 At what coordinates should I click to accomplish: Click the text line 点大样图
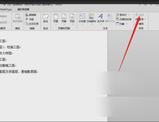click(x=6, y=53)
